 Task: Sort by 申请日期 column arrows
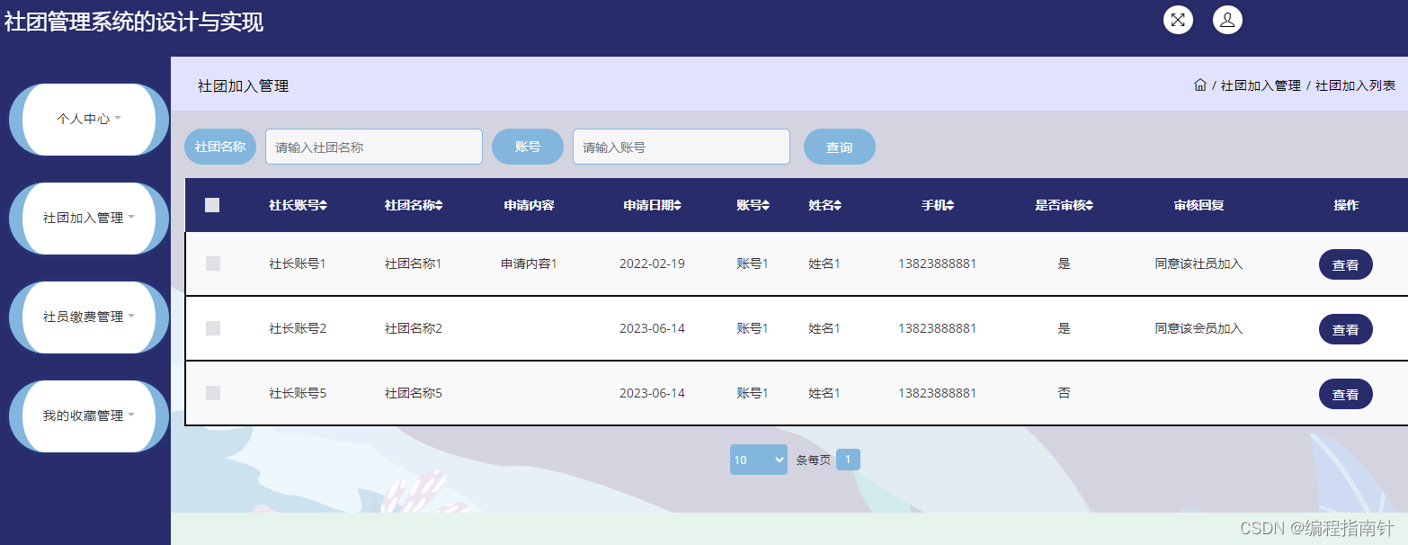(678, 206)
